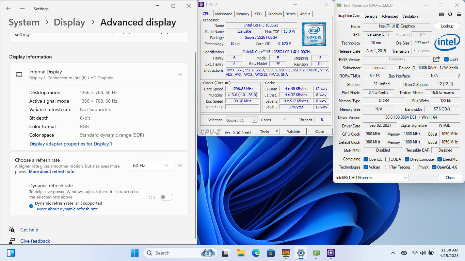
Task: Toggle the DirectML checkbox
Action: coord(439,159)
